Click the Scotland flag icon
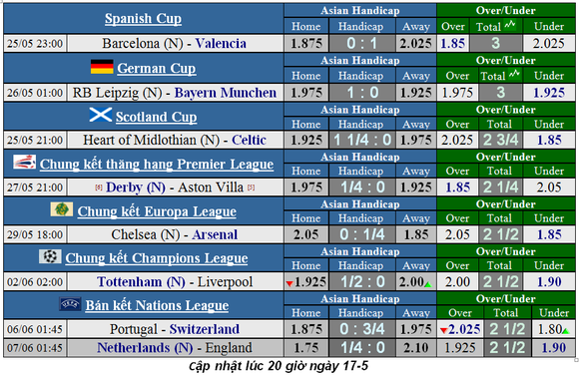This screenshot has height=376, width=579. [101, 115]
